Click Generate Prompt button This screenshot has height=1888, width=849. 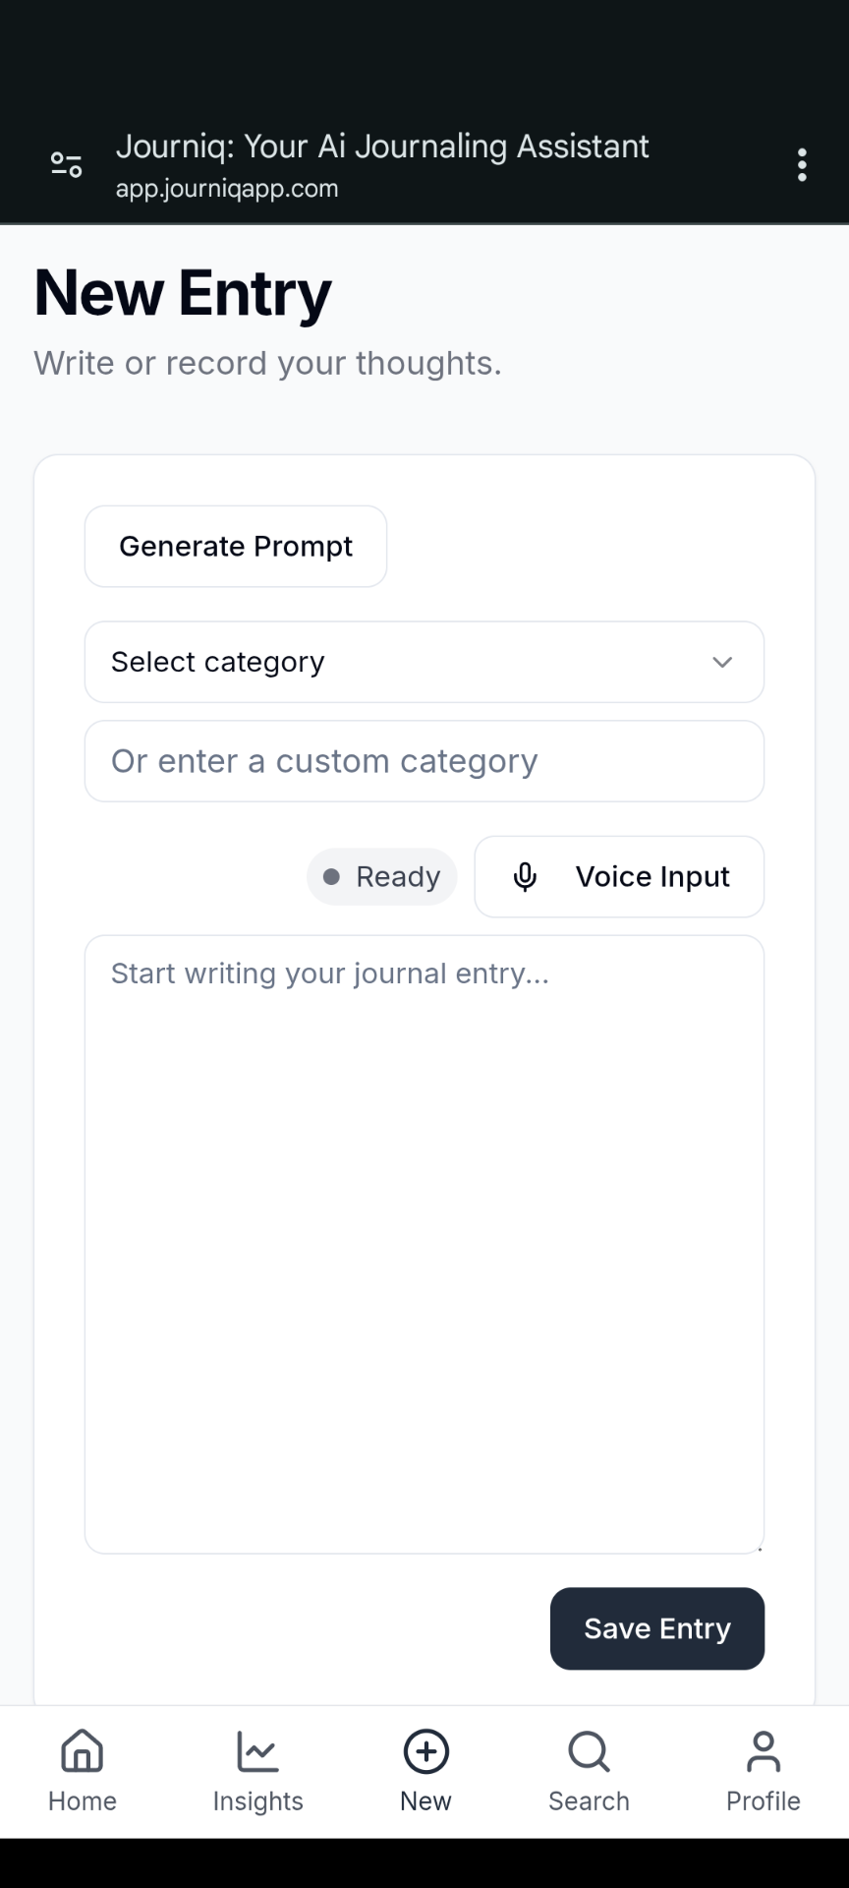click(x=236, y=547)
